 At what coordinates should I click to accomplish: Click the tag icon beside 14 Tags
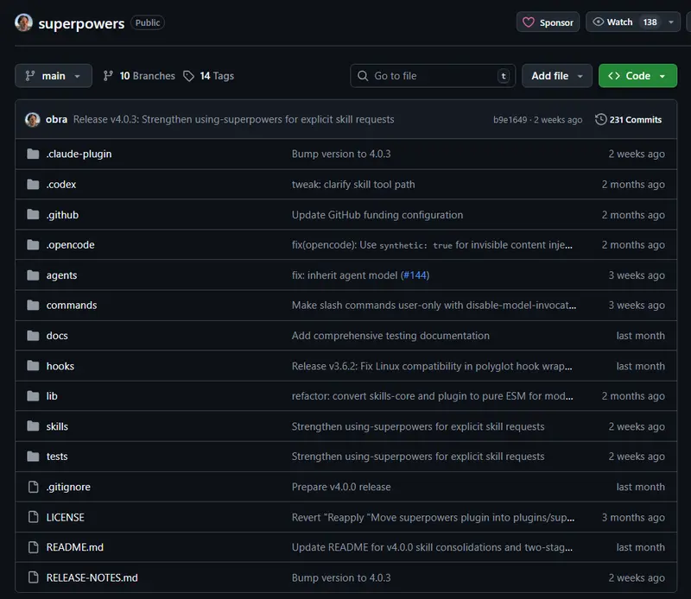click(x=188, y=76)
